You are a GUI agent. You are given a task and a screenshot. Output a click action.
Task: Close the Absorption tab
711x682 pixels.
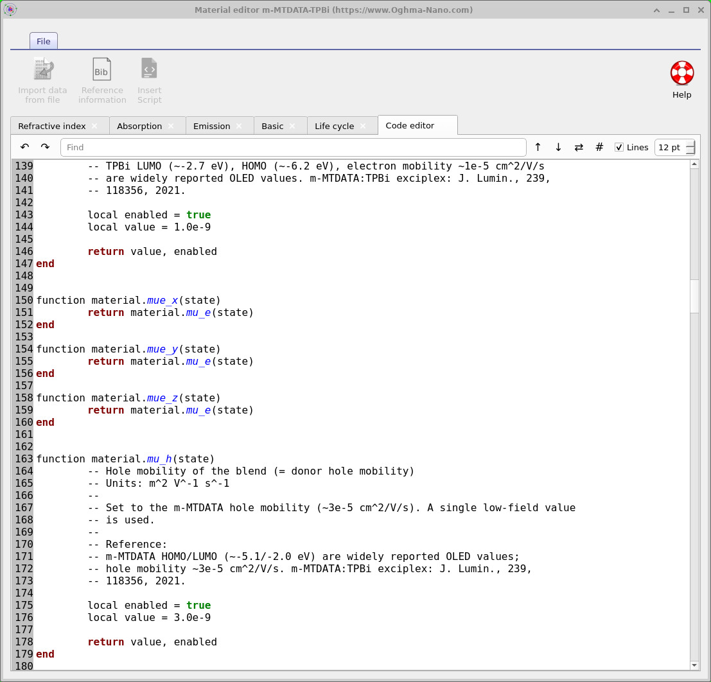click(x=171, y=126)
